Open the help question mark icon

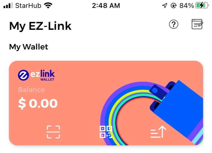[x=174, y=24]
